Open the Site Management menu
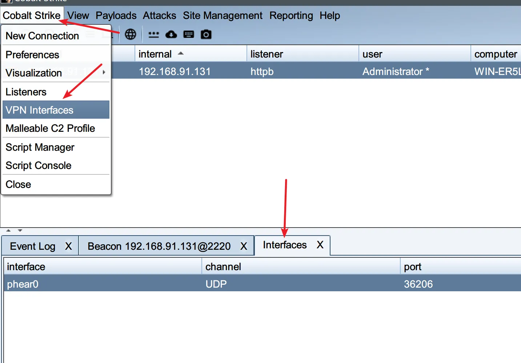This screenshot has width=521, height=363. coord(223,16)
